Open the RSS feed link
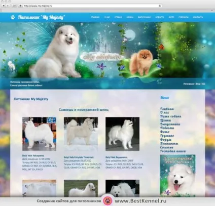The width and height of the screenshot is (215, 206). click(x=203, y=84)
